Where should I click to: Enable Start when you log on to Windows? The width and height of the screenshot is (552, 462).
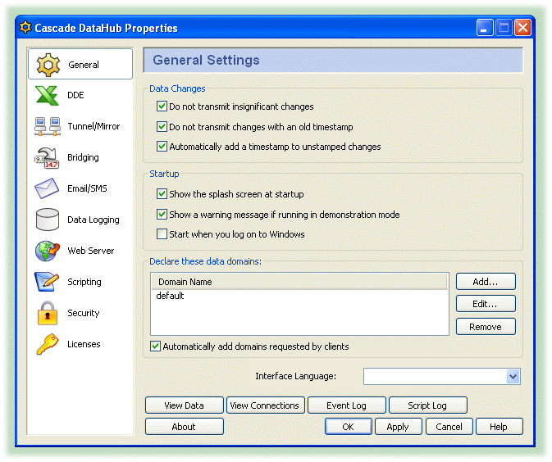coord(162,233)
